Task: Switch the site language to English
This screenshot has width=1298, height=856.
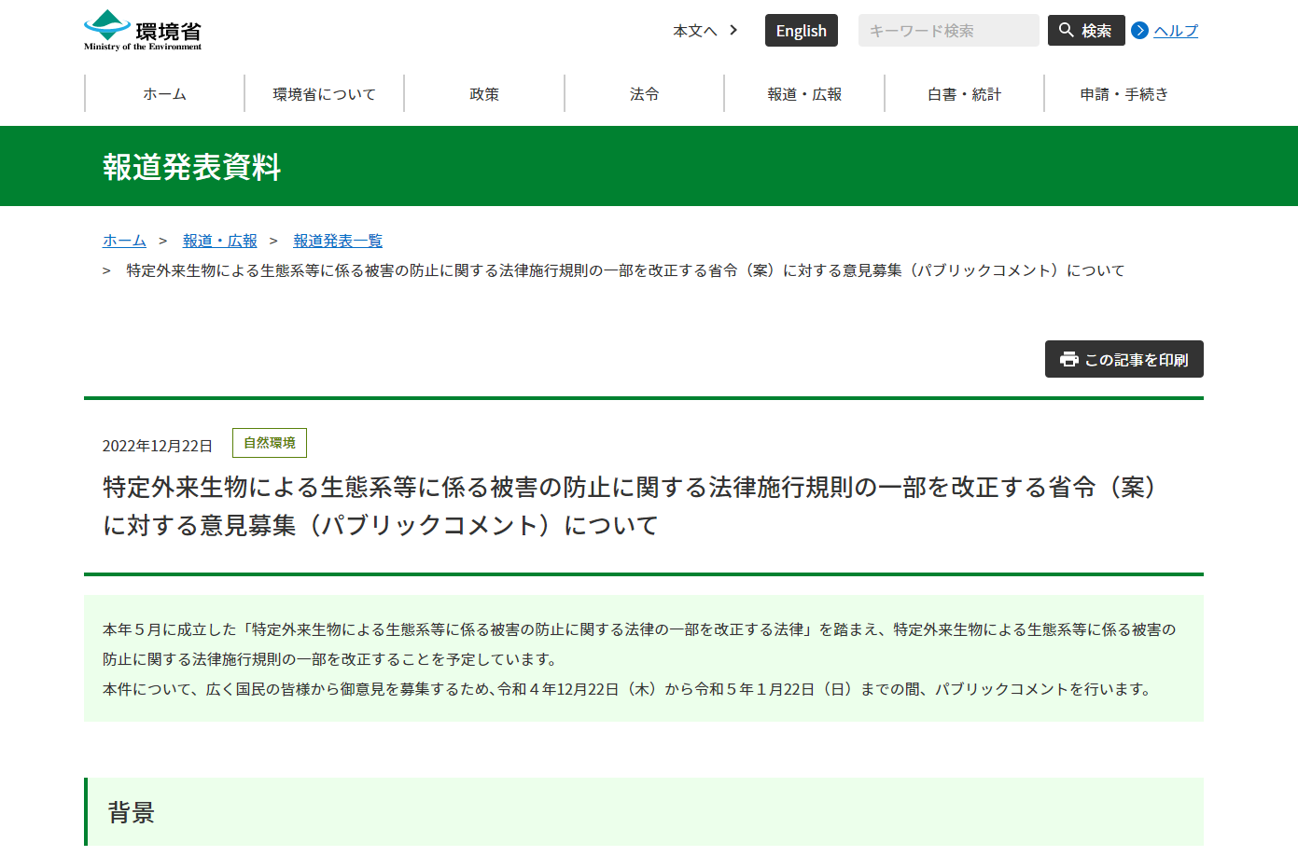Action: pos(801,31)
